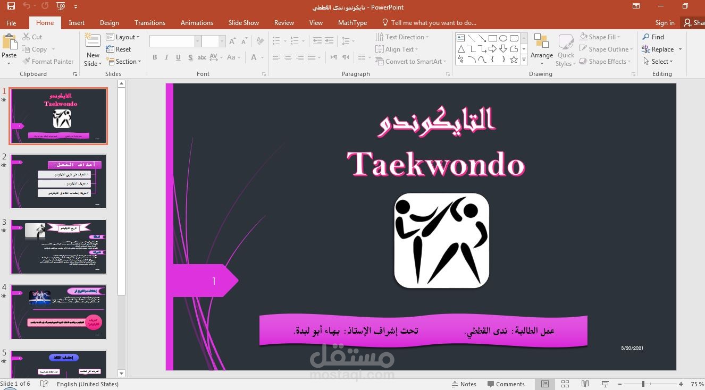Open the Shape Fill dropdown

click(601, 37)
